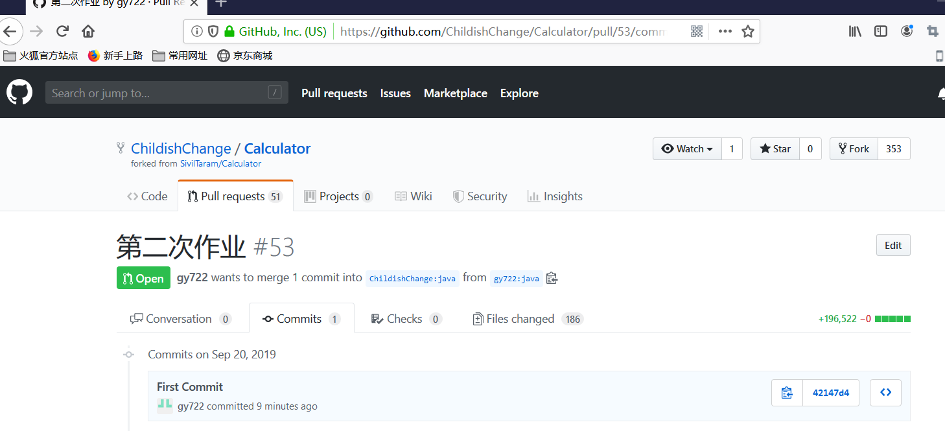Open the page actions (···) menu
945x431 pixels.
(725, 30)
